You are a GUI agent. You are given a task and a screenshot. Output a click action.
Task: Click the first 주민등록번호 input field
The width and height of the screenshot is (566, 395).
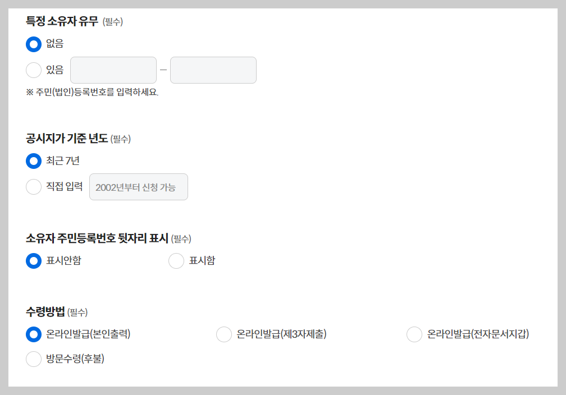tap(113, 70)
